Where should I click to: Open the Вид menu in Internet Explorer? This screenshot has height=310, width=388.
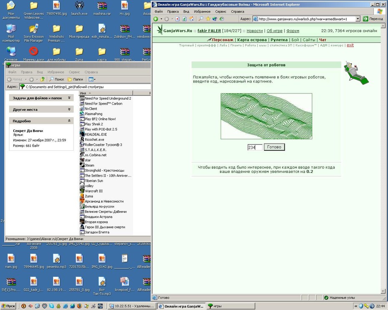186,11
